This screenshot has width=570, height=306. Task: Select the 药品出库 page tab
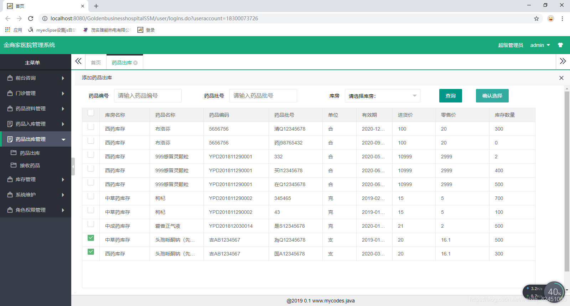(122, 63)
